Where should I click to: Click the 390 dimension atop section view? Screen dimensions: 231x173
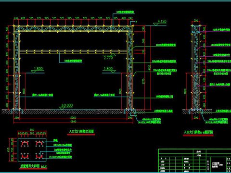196,21
